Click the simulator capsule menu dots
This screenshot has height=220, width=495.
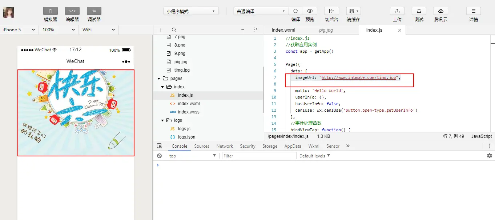126,61
